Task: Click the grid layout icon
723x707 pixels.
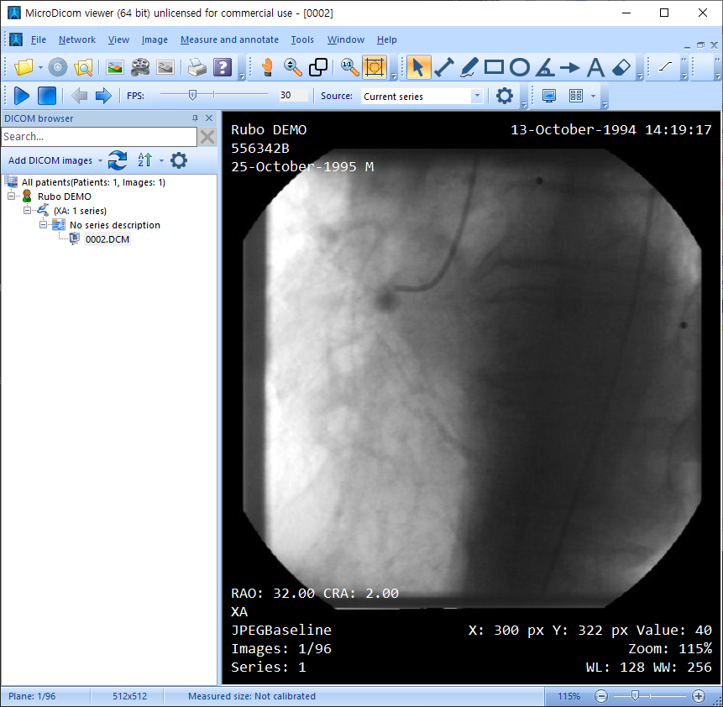Action: 576,96
